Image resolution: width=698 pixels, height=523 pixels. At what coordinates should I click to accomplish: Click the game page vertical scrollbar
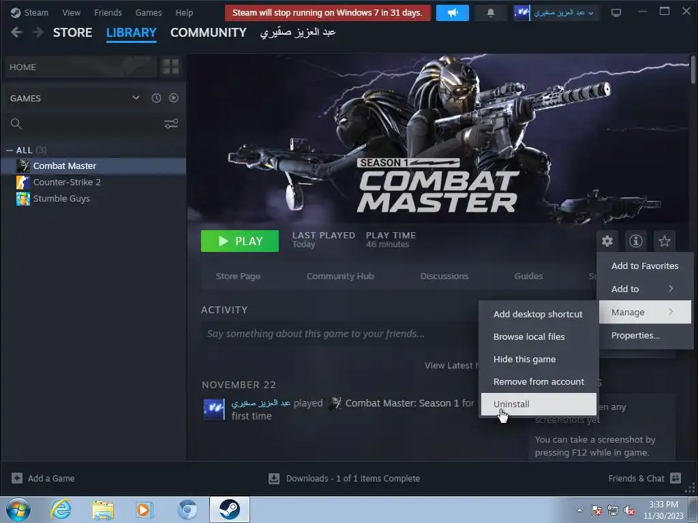693,69
